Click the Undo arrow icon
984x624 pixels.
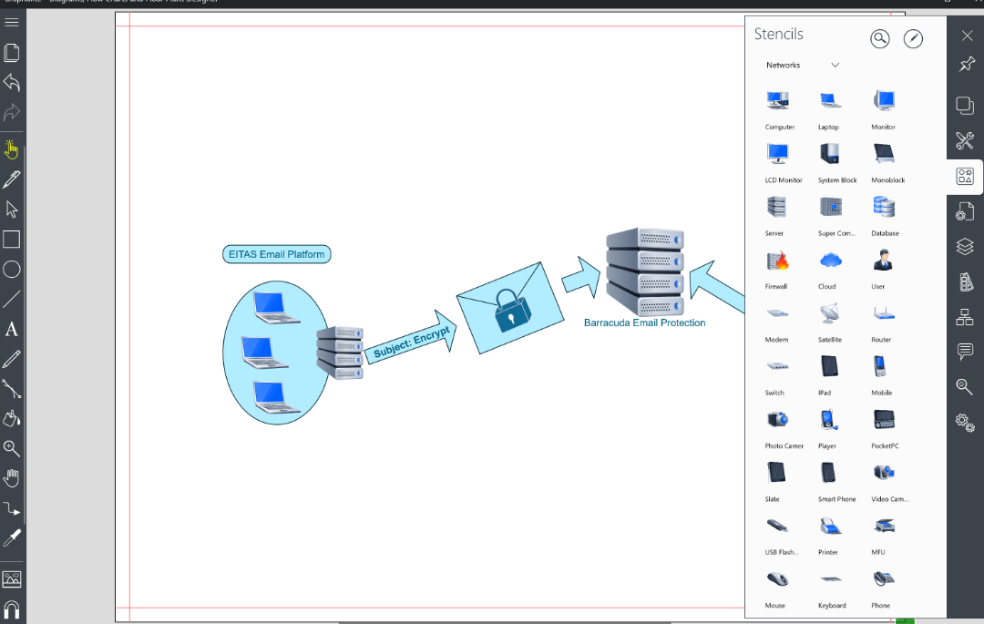click(x=12, y=83)
